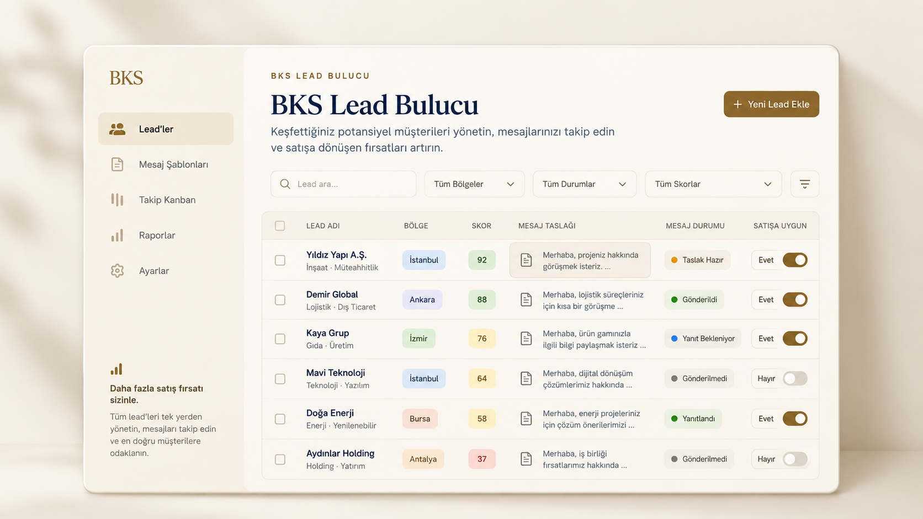Click the SKOR column header
This screenshot has height=519, width=923.
481,226
